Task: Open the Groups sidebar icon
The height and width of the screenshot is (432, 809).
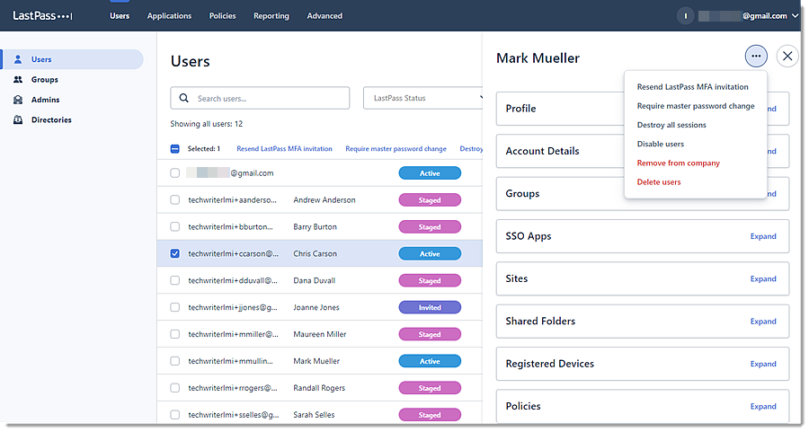Action: pyautogui.click(x=18, y=79)
